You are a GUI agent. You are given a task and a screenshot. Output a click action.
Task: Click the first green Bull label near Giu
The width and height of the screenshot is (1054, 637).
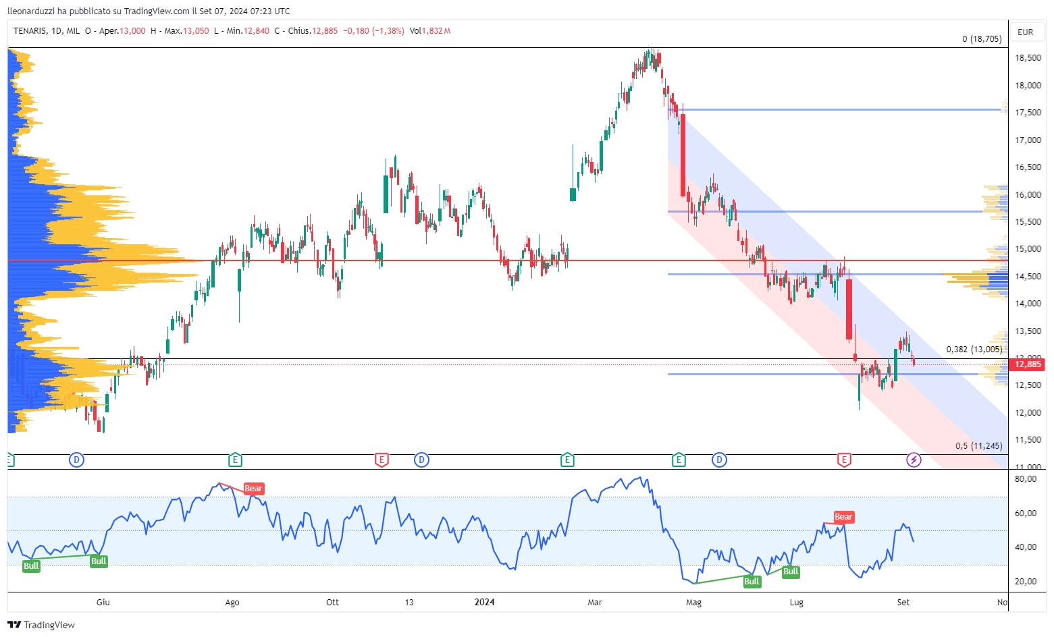point(31,565)
